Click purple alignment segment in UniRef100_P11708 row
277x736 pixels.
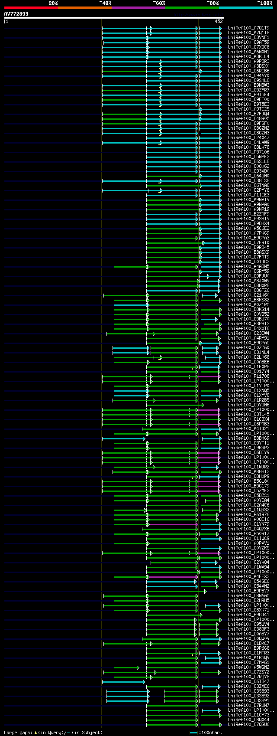tap(209, 376)
